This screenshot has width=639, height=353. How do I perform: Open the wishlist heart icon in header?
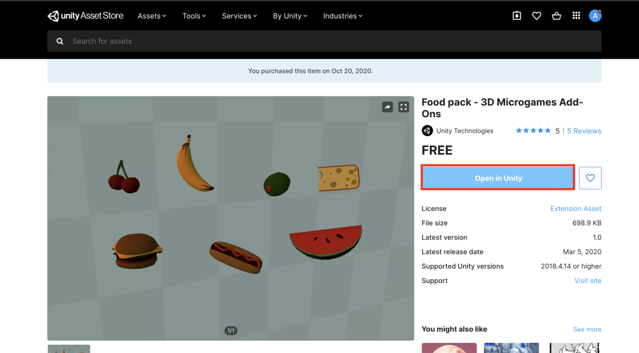tap(536, 16)
